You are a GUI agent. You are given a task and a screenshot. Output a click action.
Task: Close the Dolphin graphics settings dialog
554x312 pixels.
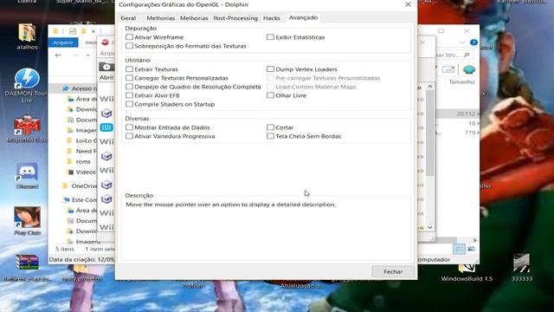point(408,4)
